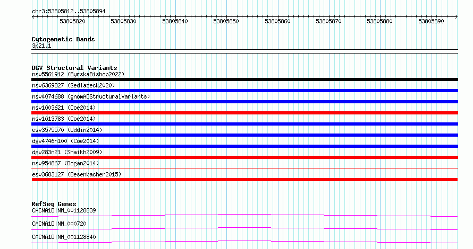Open variant nsv6369827 (Sedlazeck2020) label

pyautogui.click(x=73, y=85)
